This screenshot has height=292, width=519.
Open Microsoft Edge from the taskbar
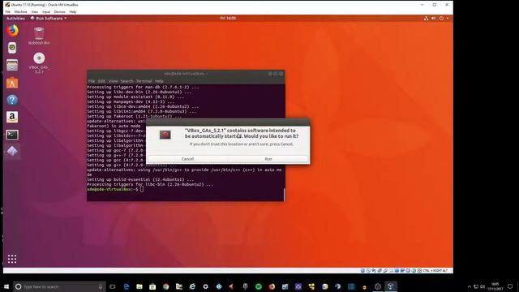tap(127, 286)
